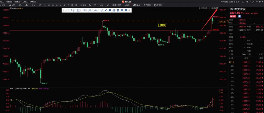
Task: Click the zoom in magnifier icon
Action: click(101, 5)
